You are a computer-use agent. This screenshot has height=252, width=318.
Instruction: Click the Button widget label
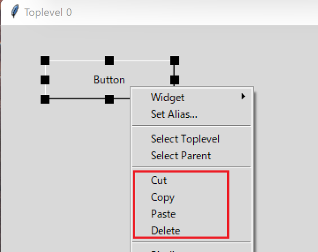point(109,80)
